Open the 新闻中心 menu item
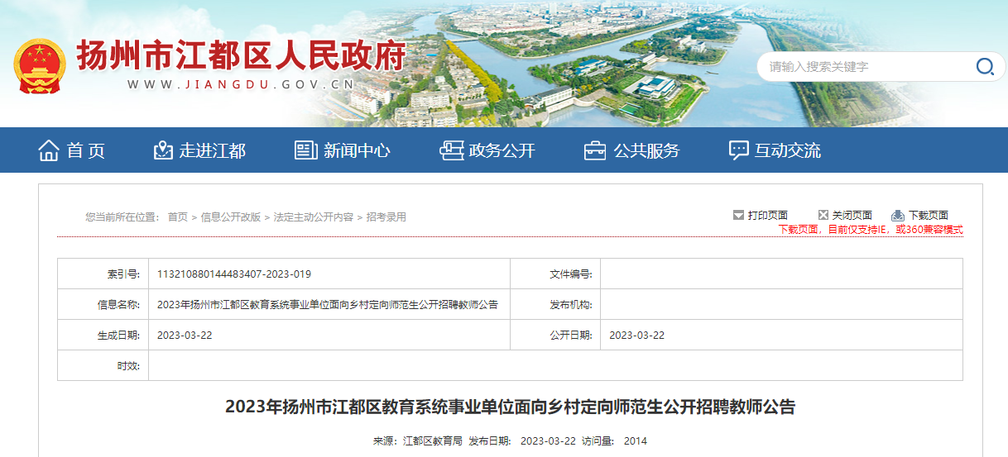Image resolution: width=1008 pixels, height=457 pixels. tap(357, 150)
